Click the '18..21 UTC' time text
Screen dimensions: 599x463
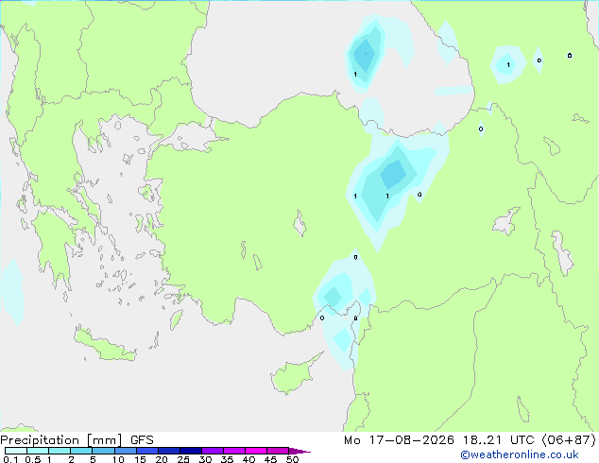pos(498,440)
